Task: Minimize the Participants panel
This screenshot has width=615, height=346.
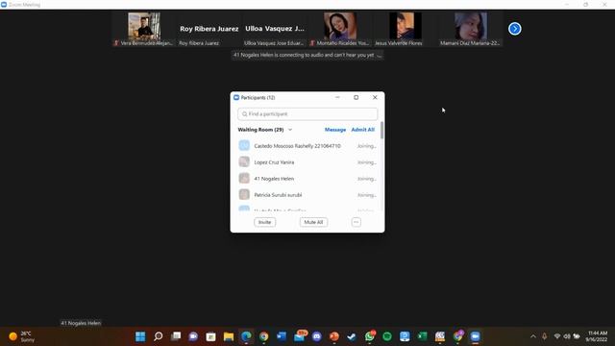Action: tap(337, 97)
